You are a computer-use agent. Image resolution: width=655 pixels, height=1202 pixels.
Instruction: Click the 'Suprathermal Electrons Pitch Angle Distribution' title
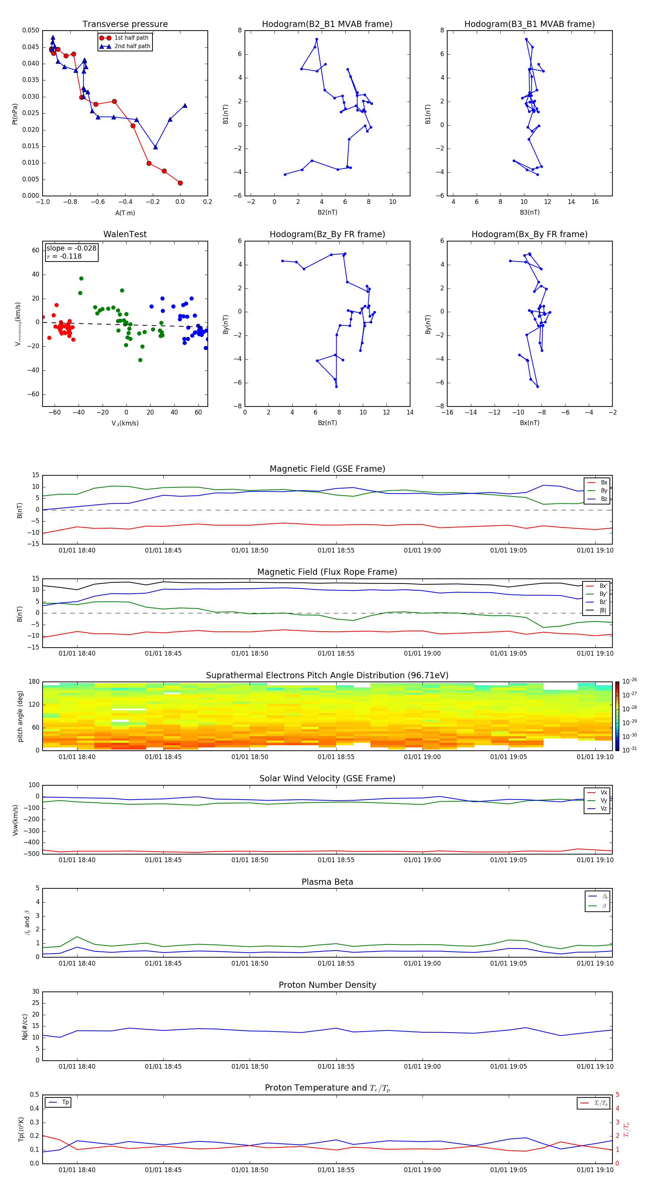click(327, 676)
